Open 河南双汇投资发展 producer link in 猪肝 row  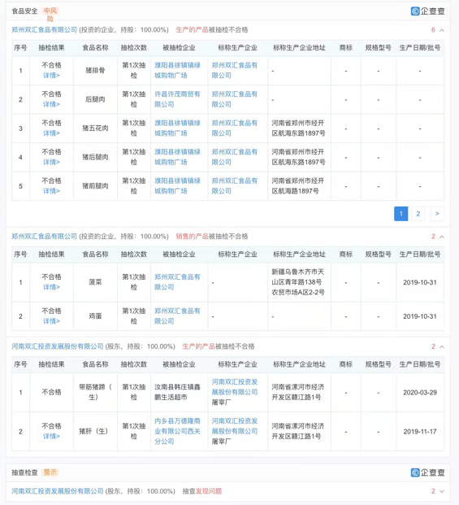tap(235, 426)
